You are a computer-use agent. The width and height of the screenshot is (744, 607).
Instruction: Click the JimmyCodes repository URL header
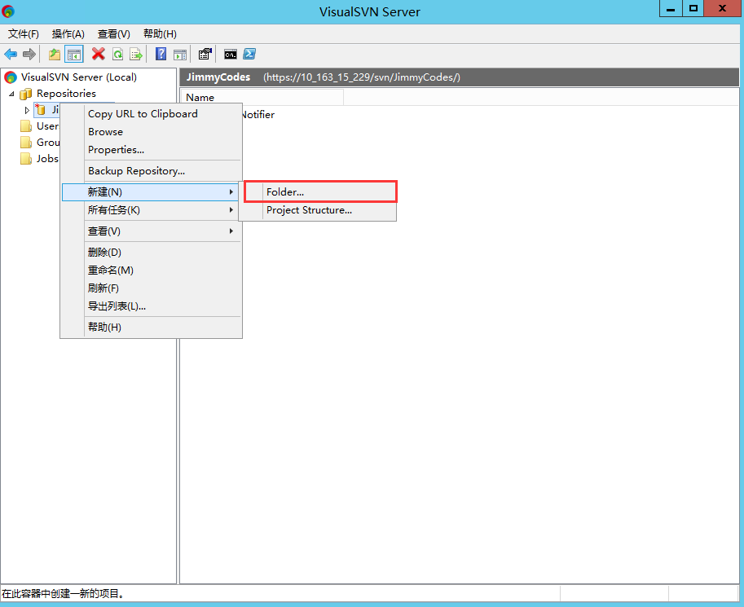click(x=362, y=77)
